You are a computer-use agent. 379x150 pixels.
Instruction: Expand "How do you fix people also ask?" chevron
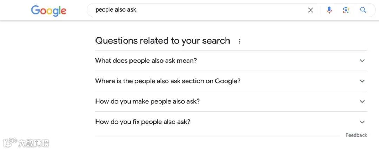click(x=362, y=122)
